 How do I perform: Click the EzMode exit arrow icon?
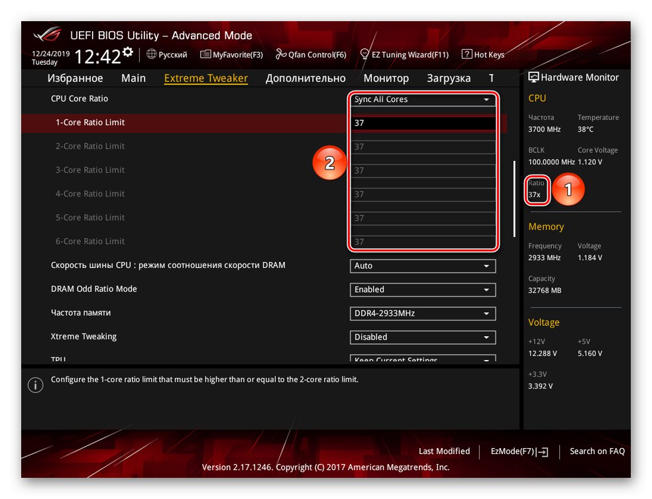[x=542, y=452]
